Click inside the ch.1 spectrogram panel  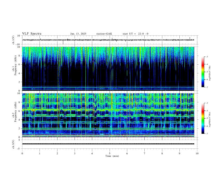pyautogui.click(x=108, y=69)
